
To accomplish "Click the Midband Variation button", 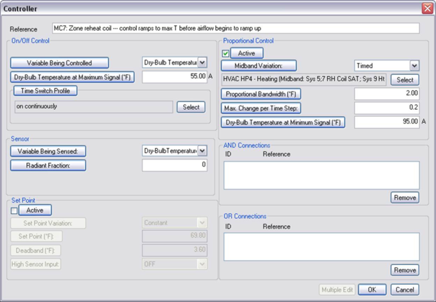I will click(x=259, y=66).
